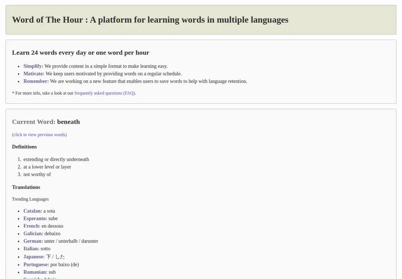Open the frequently asked questions (FAQ) link
The image size is (402, 279).
coord(105,93)
